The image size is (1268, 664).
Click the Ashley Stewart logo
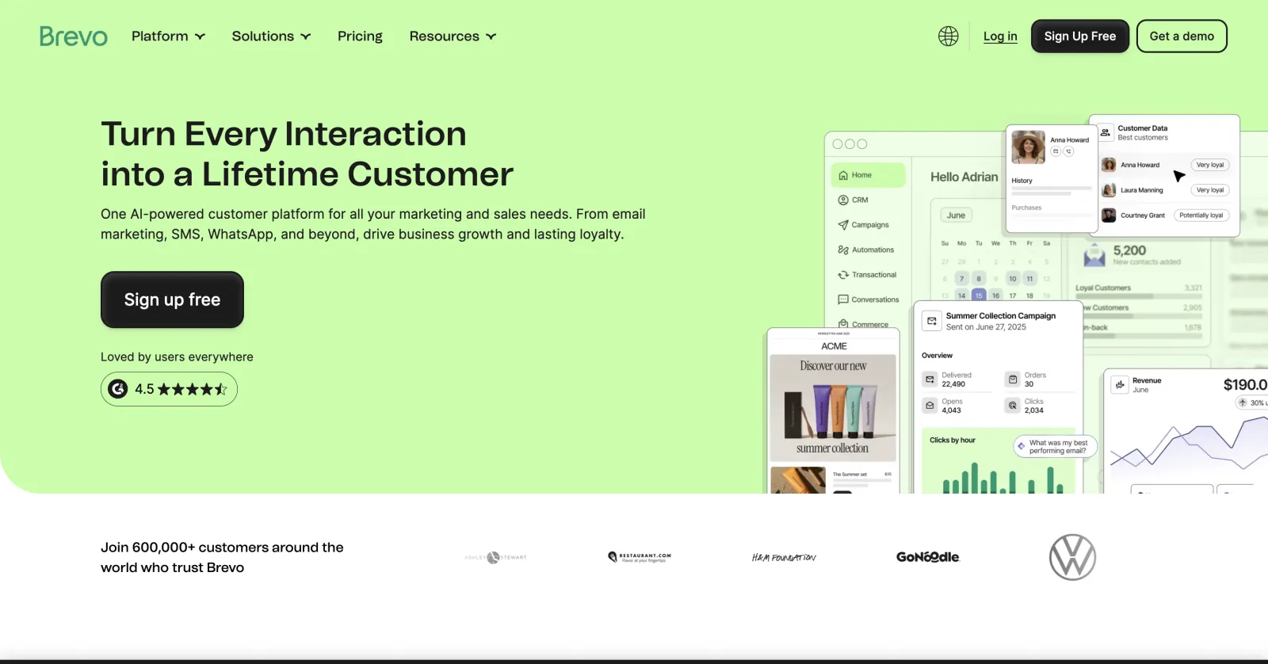point(495,557)
